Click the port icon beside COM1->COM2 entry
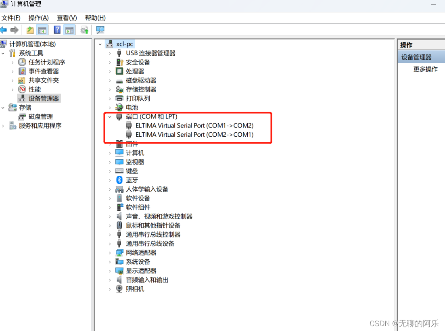Viewport: 445px width, 331px height. pos(129,125)
